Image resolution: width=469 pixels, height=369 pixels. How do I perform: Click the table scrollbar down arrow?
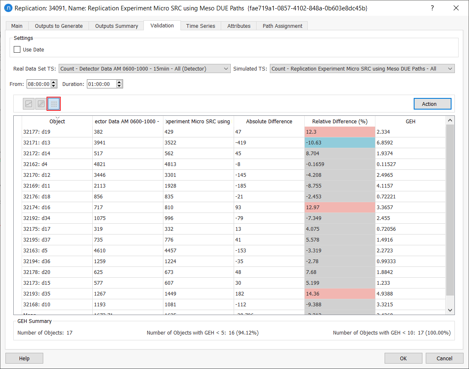click(450, 310)
